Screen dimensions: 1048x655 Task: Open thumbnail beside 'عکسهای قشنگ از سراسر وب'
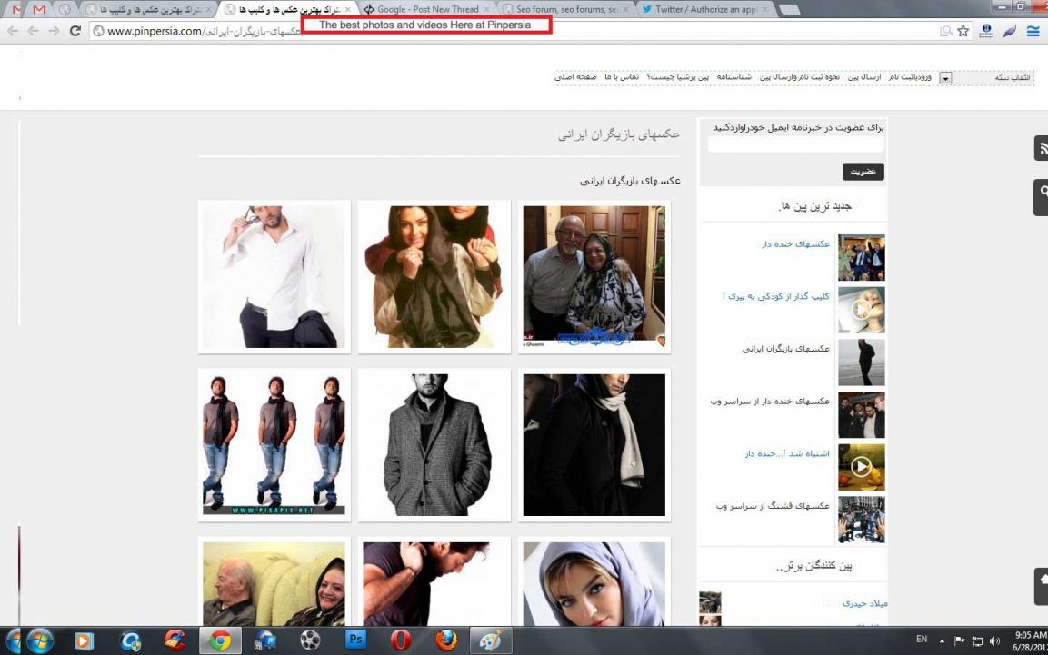(x=862, y=520)
